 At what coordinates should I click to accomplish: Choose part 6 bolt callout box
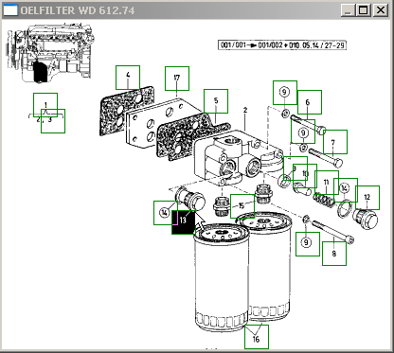(310, 102)
